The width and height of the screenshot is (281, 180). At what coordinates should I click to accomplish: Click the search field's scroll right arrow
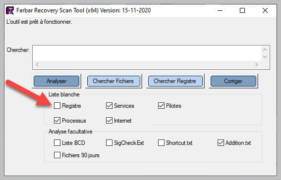click(x=256, y=64)
